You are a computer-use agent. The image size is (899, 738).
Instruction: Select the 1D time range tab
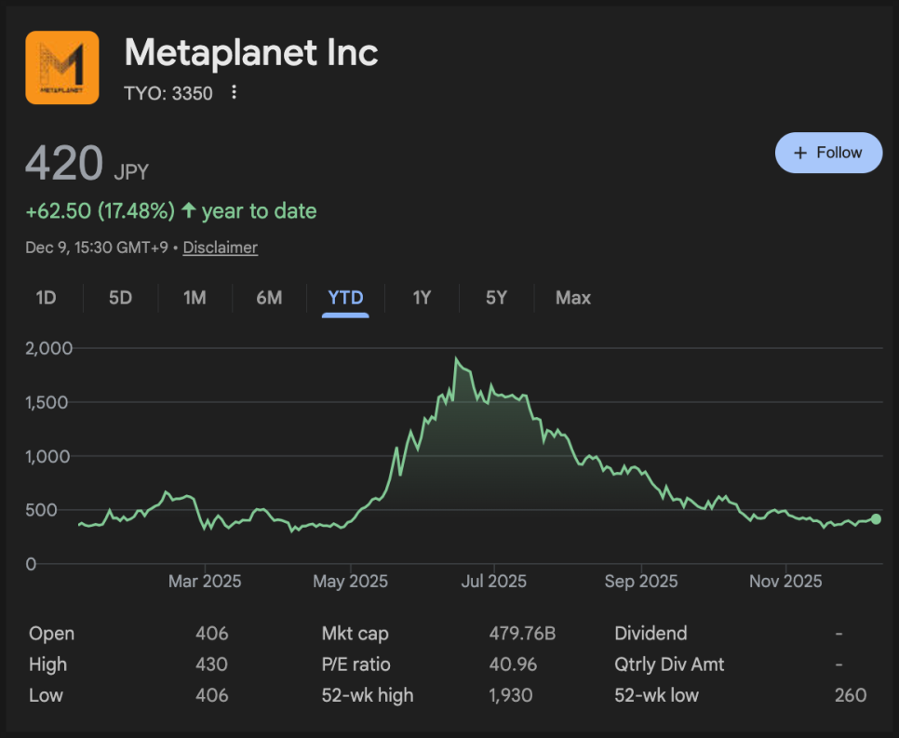tap(46, 298)
